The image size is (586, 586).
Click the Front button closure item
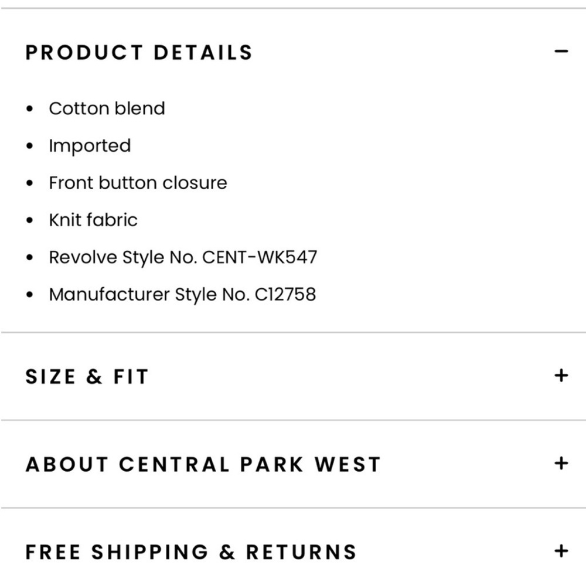(x=138, y=183)
